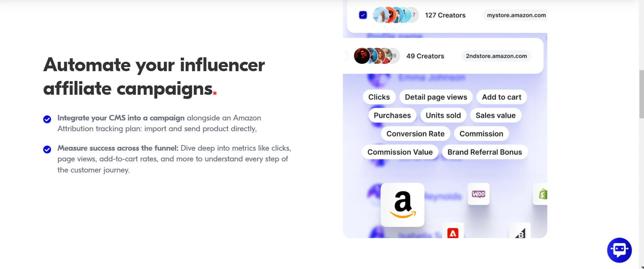
Task: Click the WooCommerce logo tile
Action: tap(478, 194)
